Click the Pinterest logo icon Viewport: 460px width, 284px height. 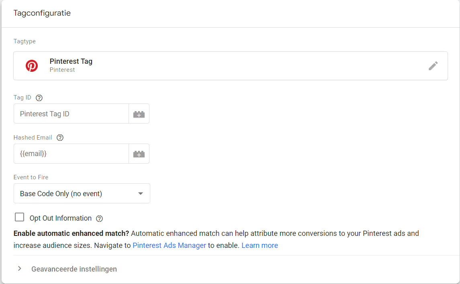tap(32, 66)
